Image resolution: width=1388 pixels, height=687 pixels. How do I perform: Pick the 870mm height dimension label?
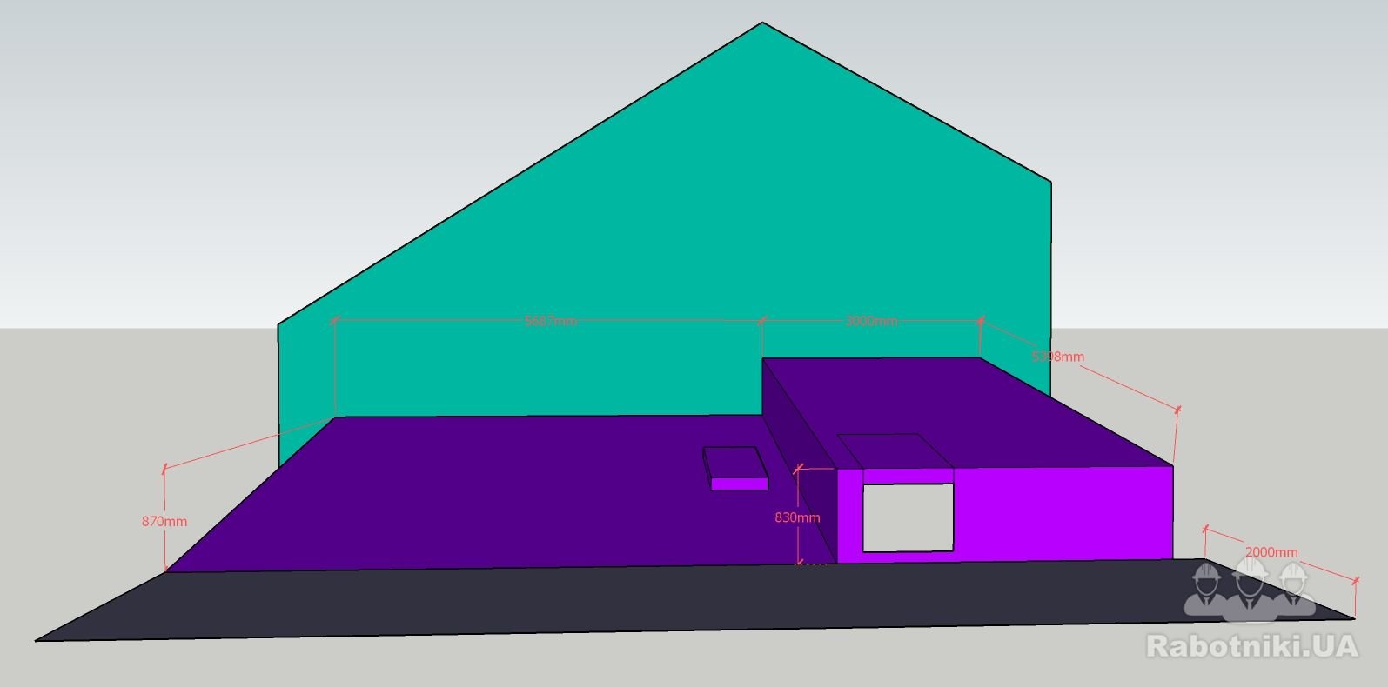(164, 522)
